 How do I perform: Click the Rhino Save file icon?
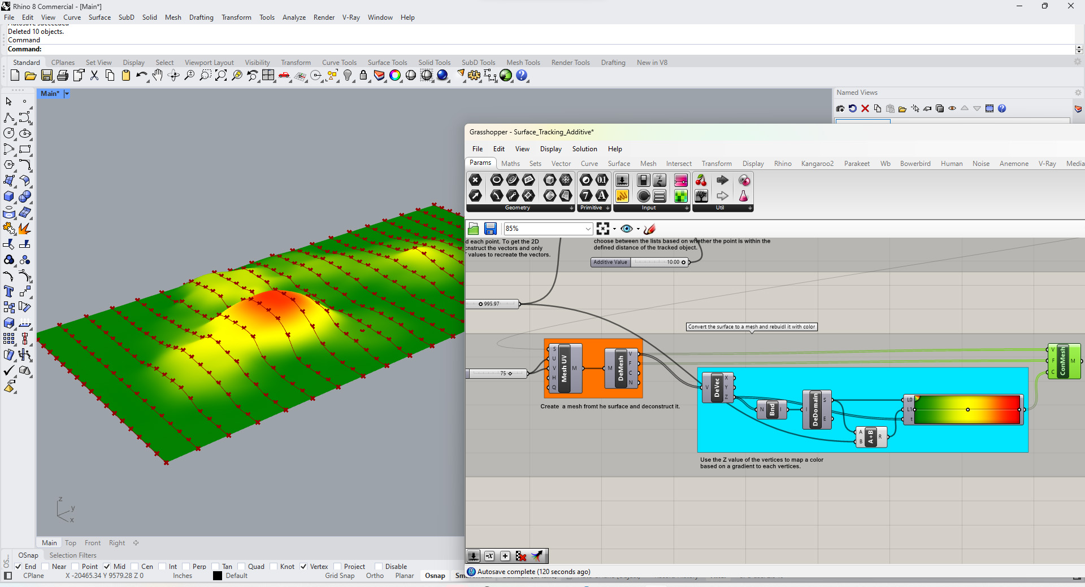click(x=47, y=76)
